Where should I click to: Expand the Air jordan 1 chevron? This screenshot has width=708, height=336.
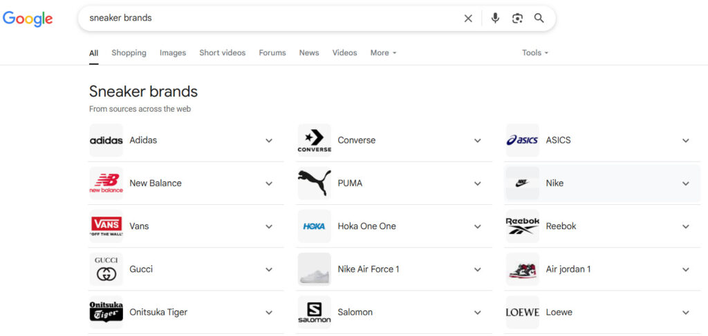[686, 269]
